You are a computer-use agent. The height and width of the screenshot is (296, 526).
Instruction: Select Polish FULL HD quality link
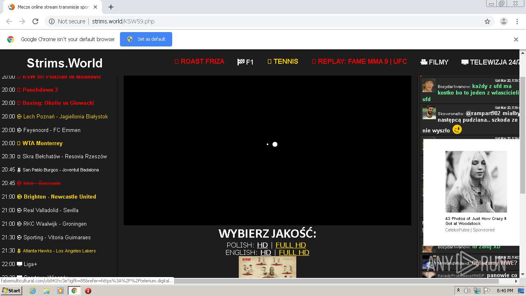(x=291, y=245)
